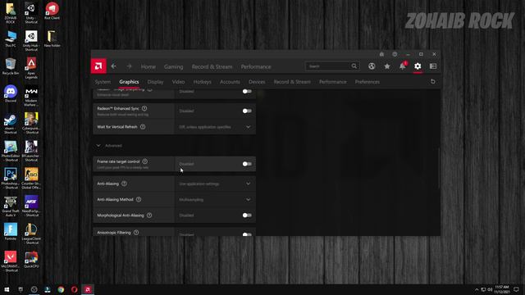Open VALORANT shortcut desktop icon
Image resolution: width=525 pixels, height=295 pixels.
(11, 261)
